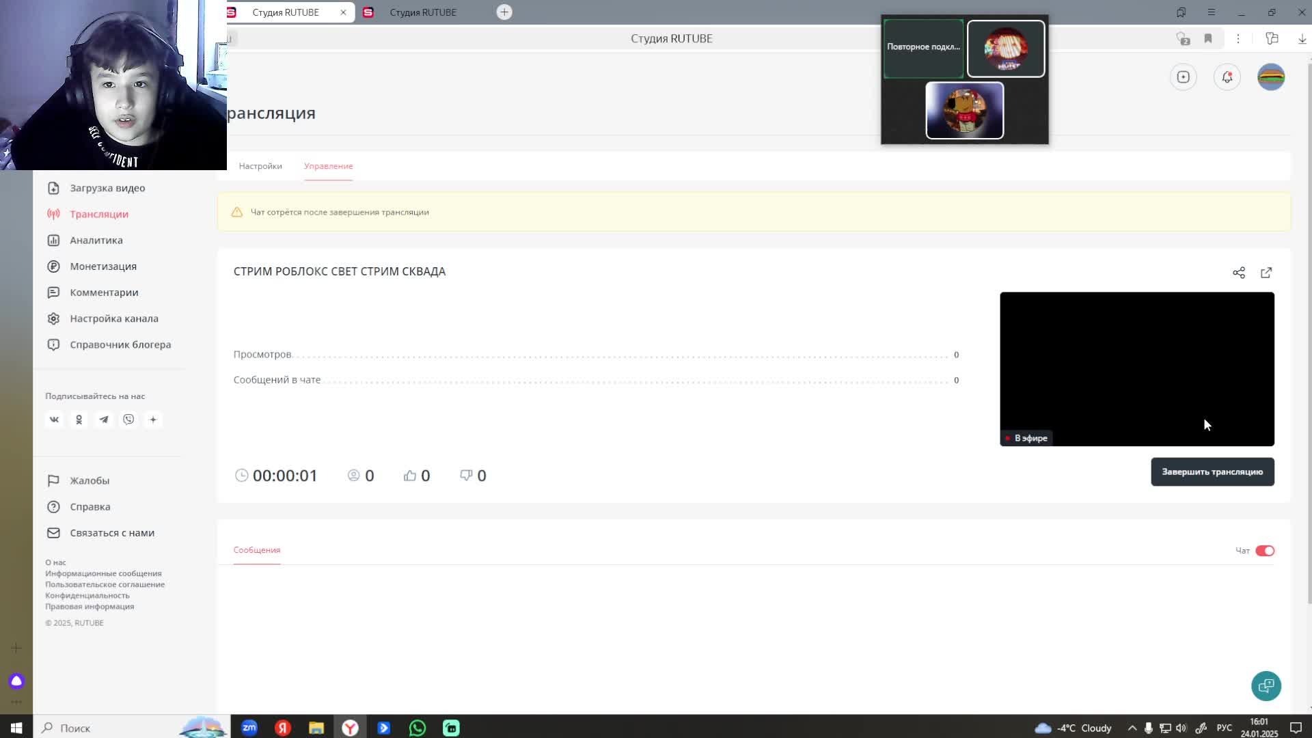1312x738 pixels.
Task: Click the Zen plus social icon
Action: pos(153,420)
